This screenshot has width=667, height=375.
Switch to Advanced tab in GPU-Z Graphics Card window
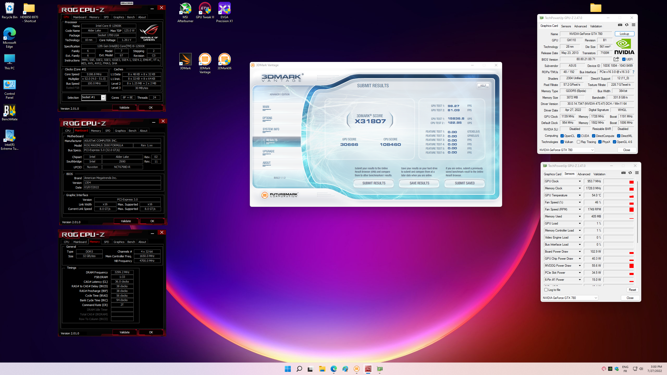click(580, 26)
